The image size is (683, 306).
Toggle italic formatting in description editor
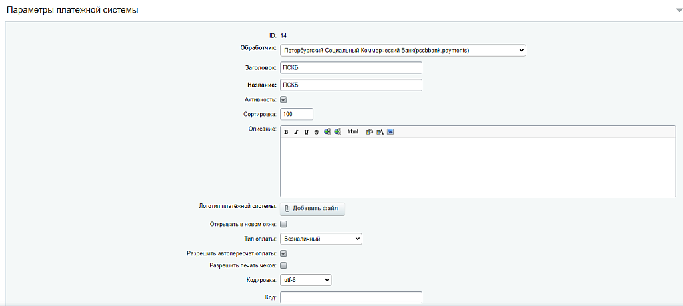click(x=297, y=132)
